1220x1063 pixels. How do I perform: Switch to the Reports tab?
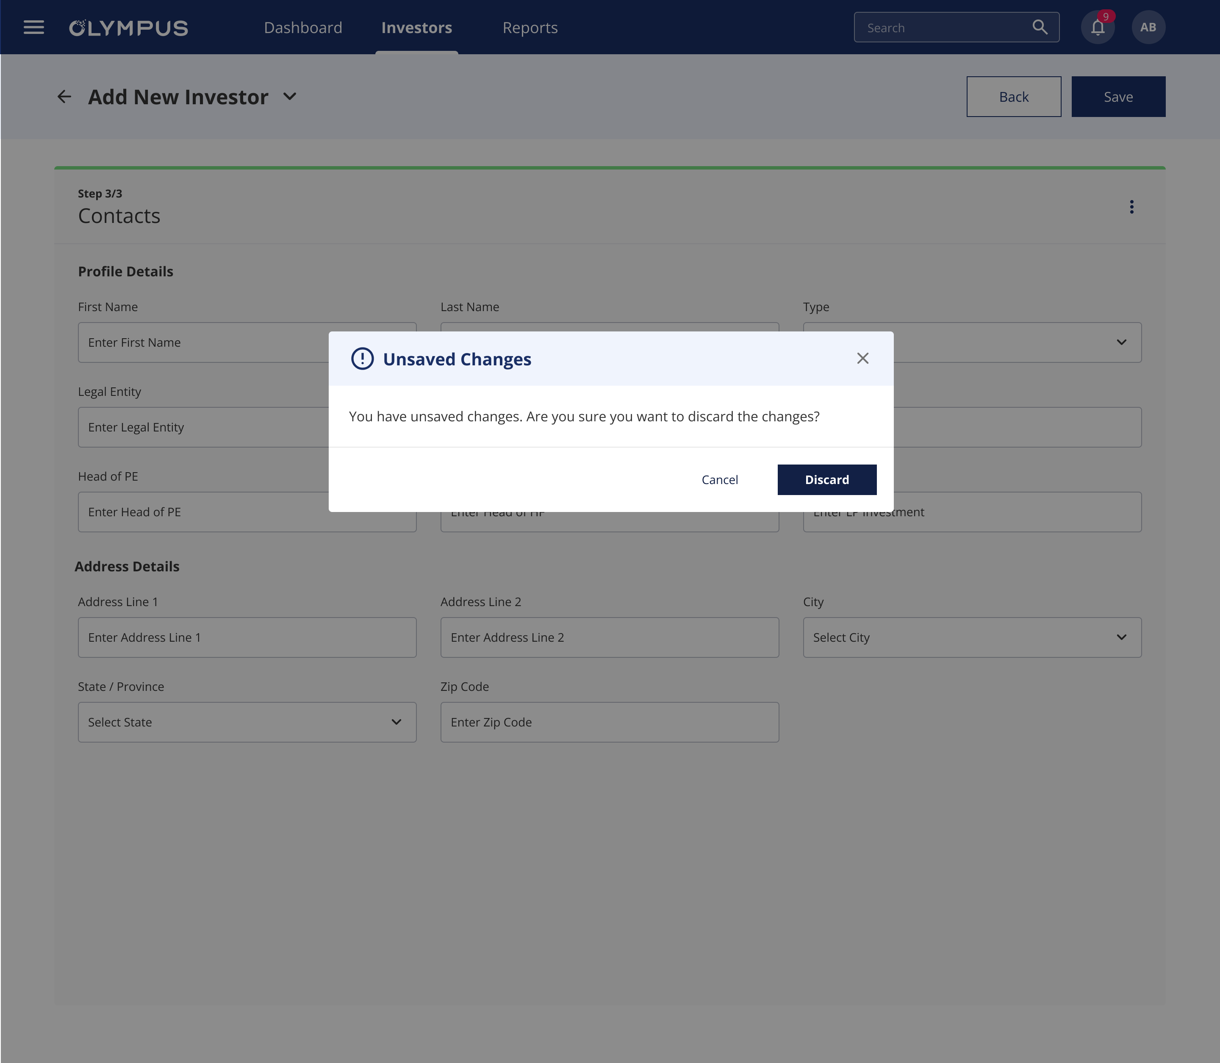pyautogui.click(x=530, y=28)
